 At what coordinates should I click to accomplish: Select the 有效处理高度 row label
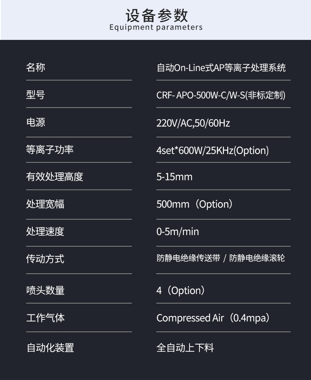(54, 177)
